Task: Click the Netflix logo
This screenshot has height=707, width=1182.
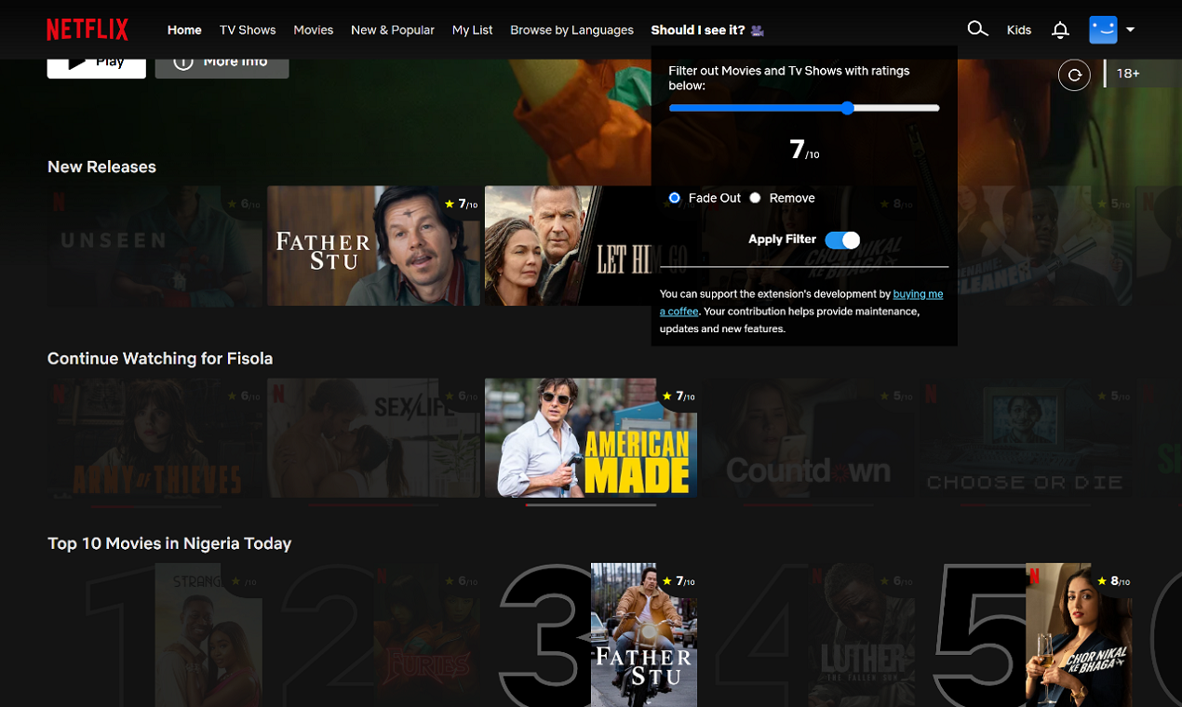Action: (87, 30)
